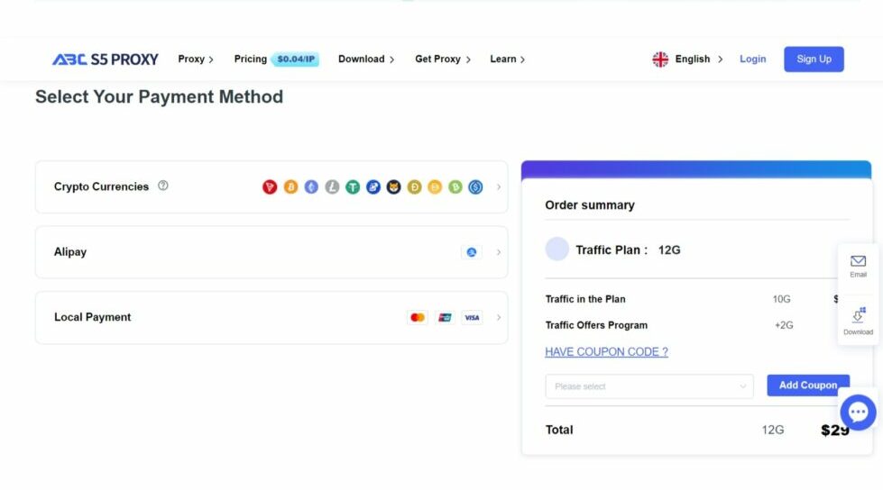Viewport: 883px width, 490px height.
Task: Click the Tether coin icon
Action: click(353, 187)
